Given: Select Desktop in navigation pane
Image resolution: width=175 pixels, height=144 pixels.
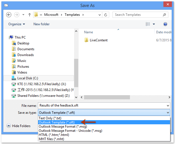Looking at the screenshot, I should 23,43.
